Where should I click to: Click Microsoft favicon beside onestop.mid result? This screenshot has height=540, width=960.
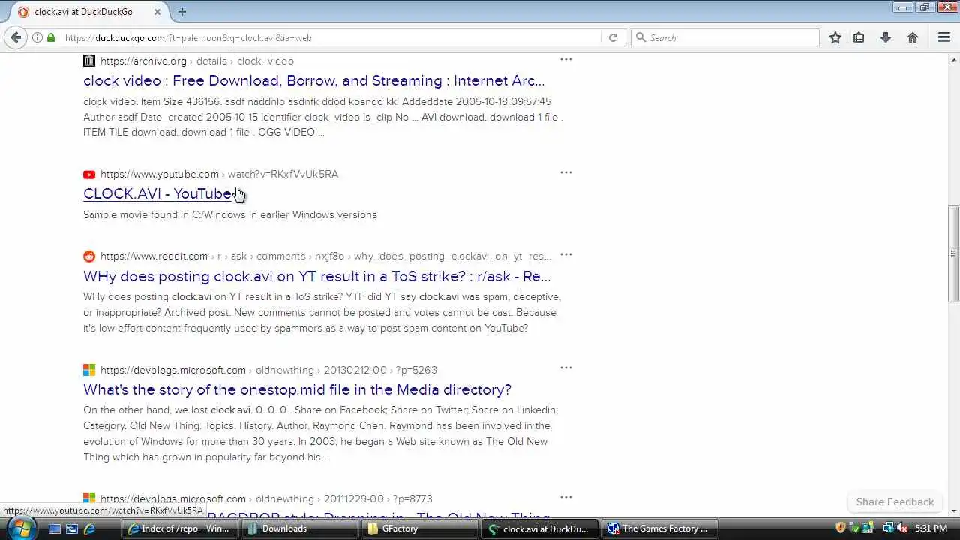89,370
